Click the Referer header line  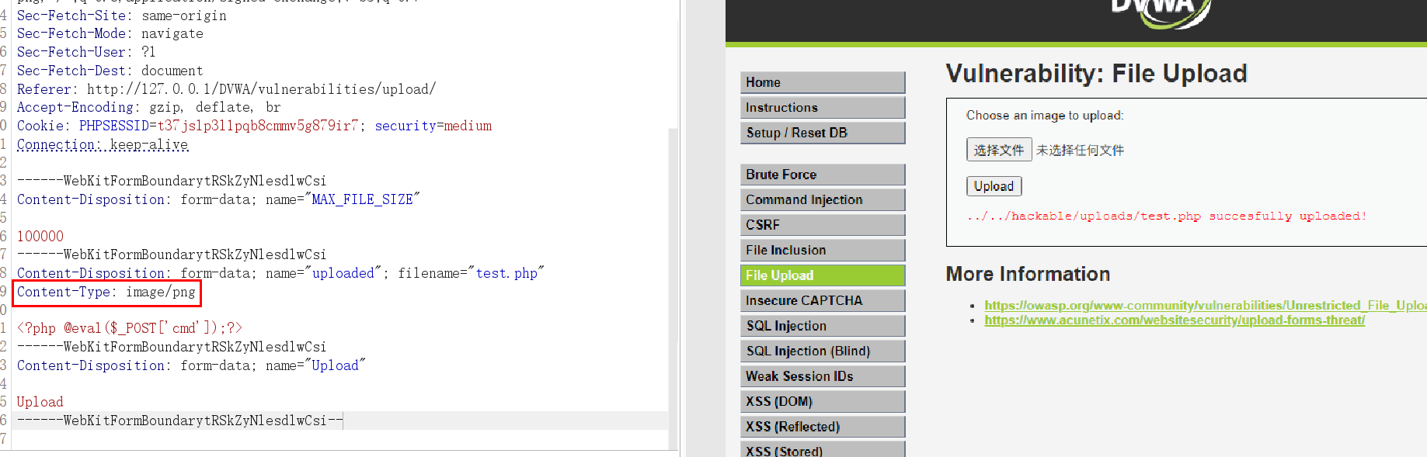pos(226,89)
